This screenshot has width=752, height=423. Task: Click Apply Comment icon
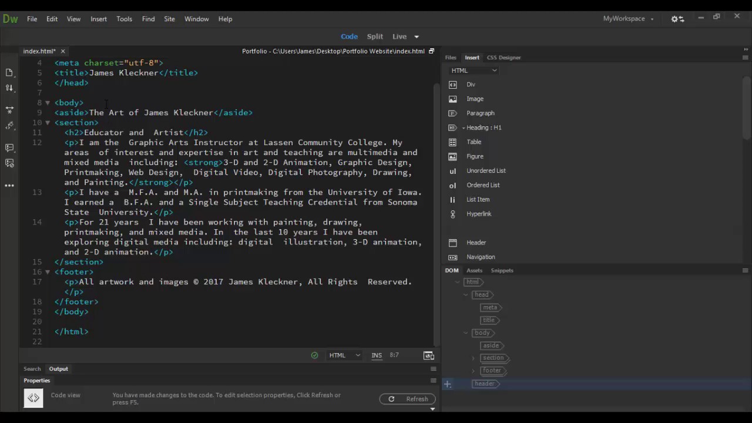(x=9, y=148)
